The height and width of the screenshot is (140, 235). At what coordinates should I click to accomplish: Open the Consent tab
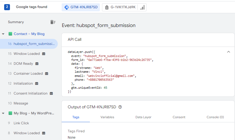pos(179,117)
